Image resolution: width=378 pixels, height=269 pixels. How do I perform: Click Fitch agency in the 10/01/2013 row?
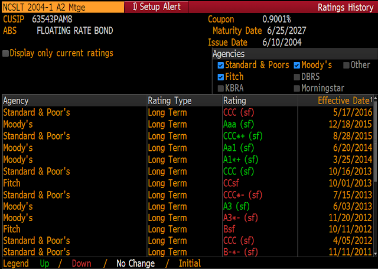pos(12,183)
